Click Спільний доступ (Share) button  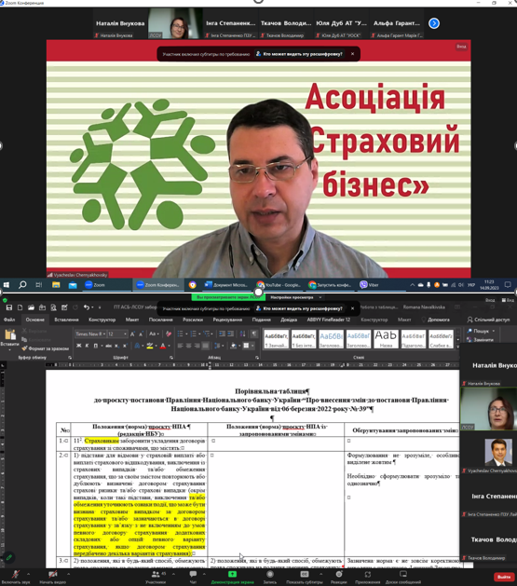(488, 320)
